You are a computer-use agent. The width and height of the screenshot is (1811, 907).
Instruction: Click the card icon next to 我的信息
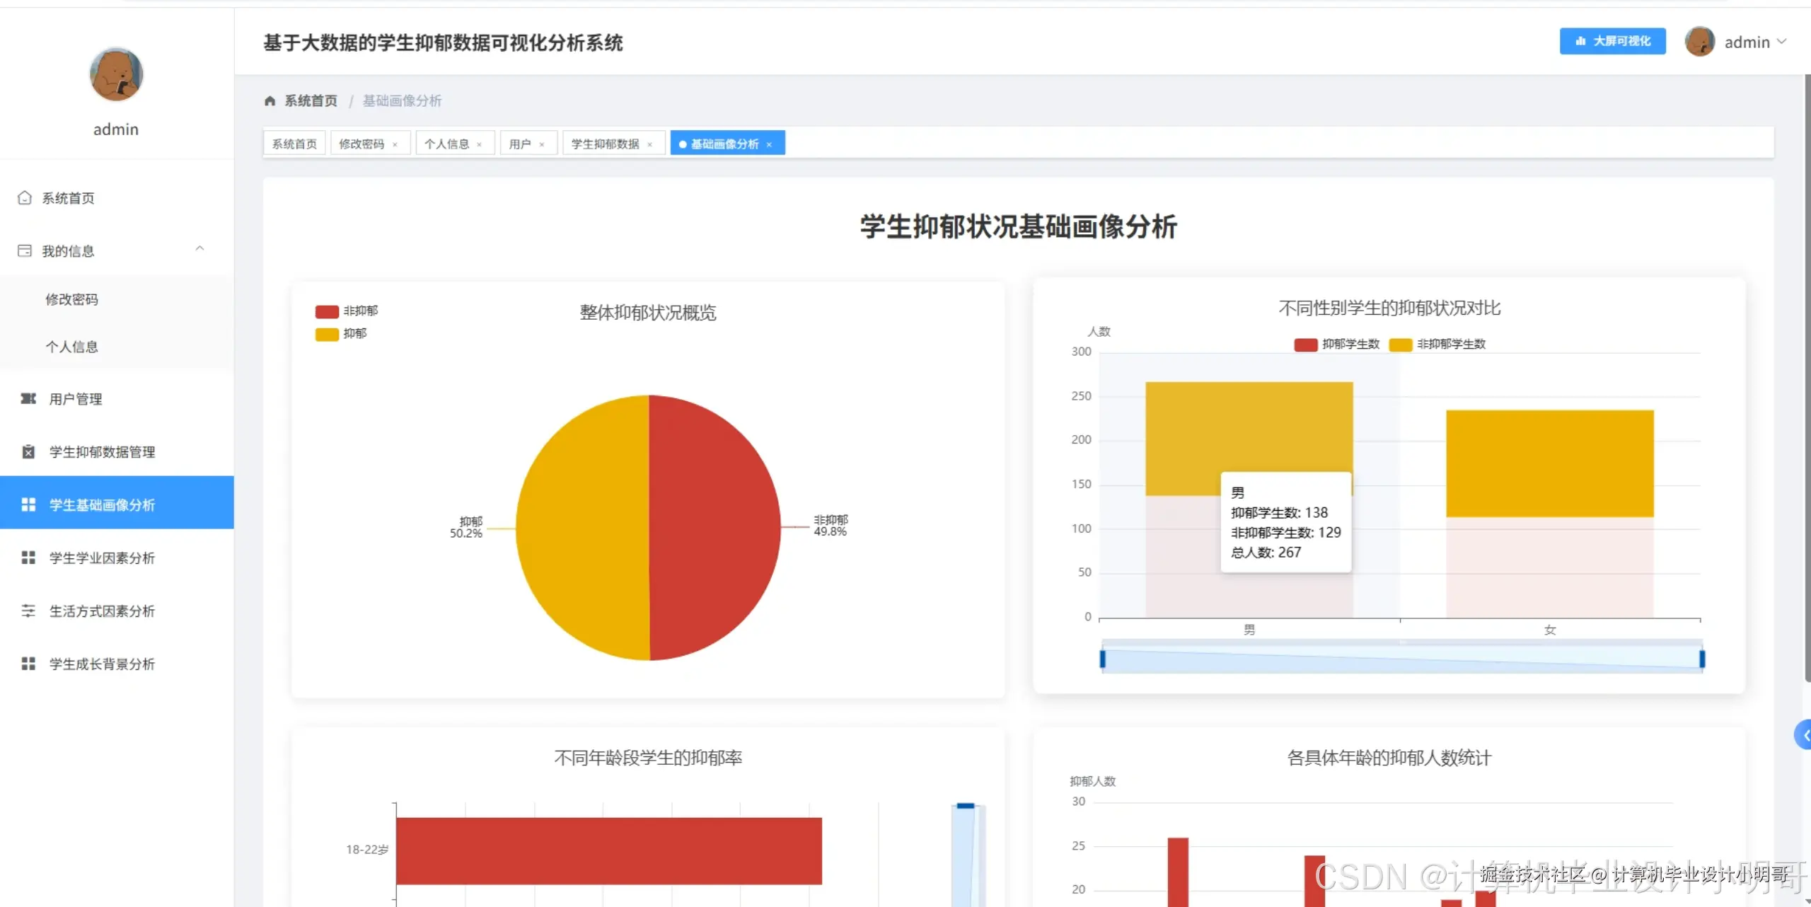[x=25, y=251]
